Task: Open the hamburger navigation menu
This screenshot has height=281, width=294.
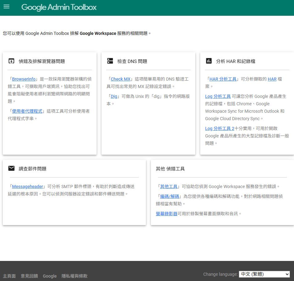Action: (x=6, y=6)
